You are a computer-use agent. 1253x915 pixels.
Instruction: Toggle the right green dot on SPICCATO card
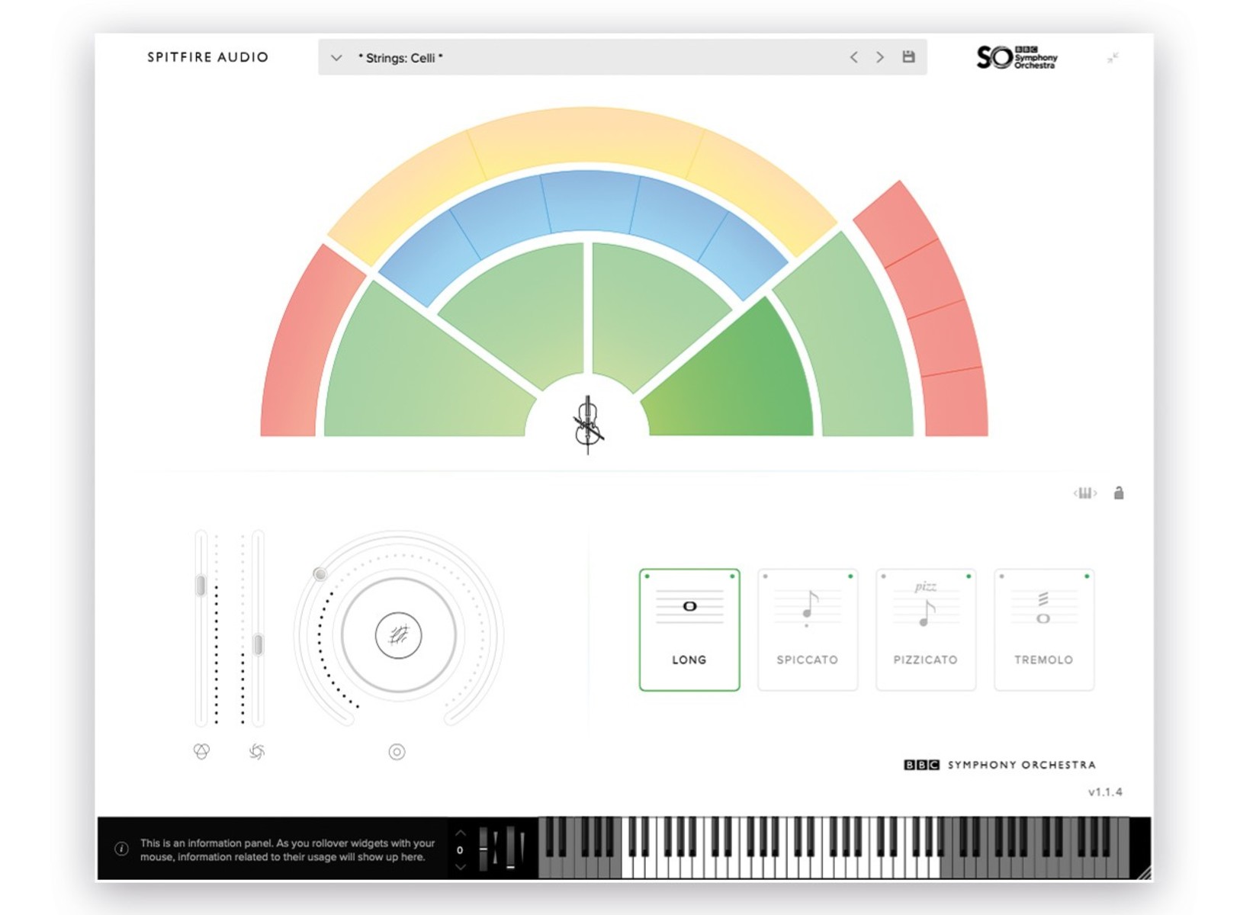(x=850, y=576)
